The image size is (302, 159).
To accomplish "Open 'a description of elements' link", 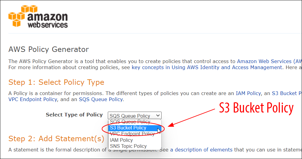I will pos(201,150).
